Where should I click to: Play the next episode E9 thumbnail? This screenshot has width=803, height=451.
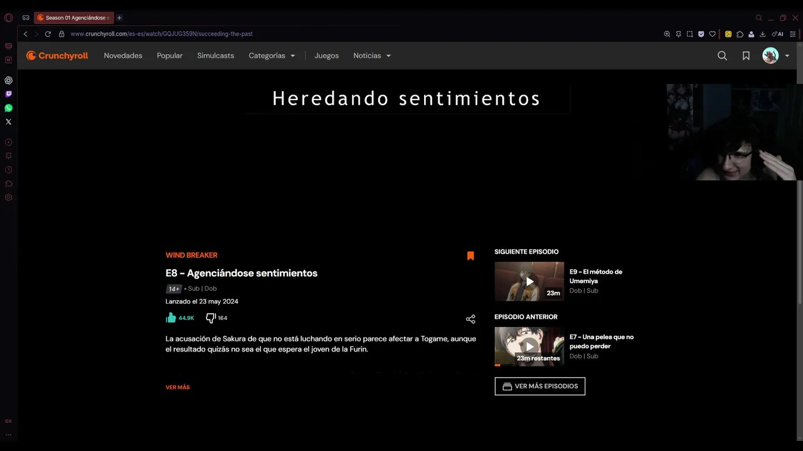tap(529, 281)
